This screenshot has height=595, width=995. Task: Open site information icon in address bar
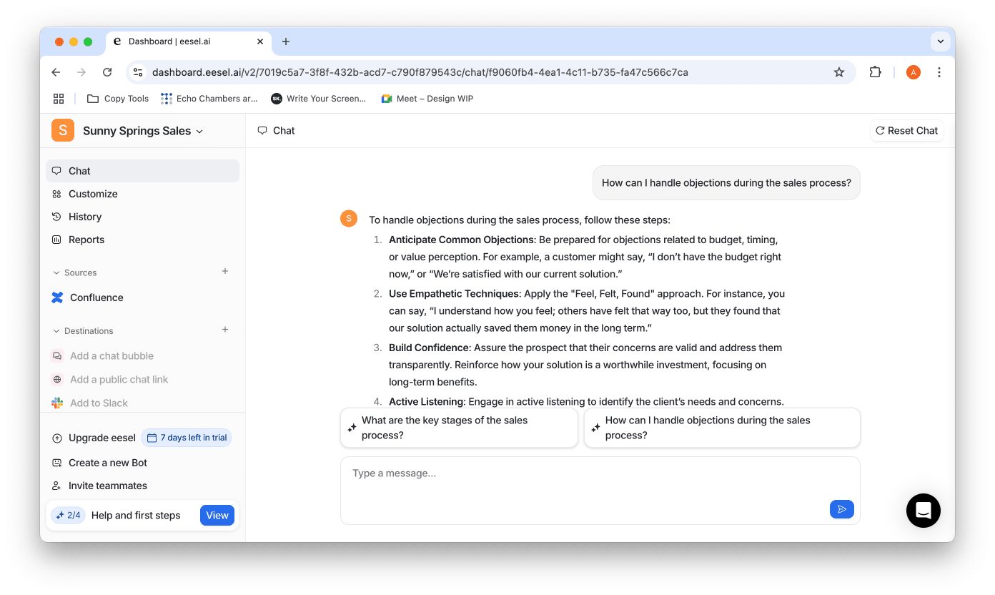[139, 72]
